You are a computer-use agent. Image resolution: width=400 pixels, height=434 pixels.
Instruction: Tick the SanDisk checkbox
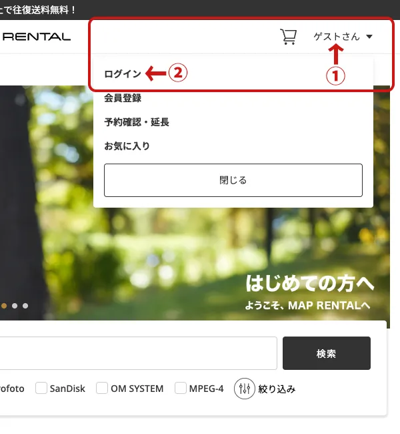pyautogui.click(x=41, y=388)
